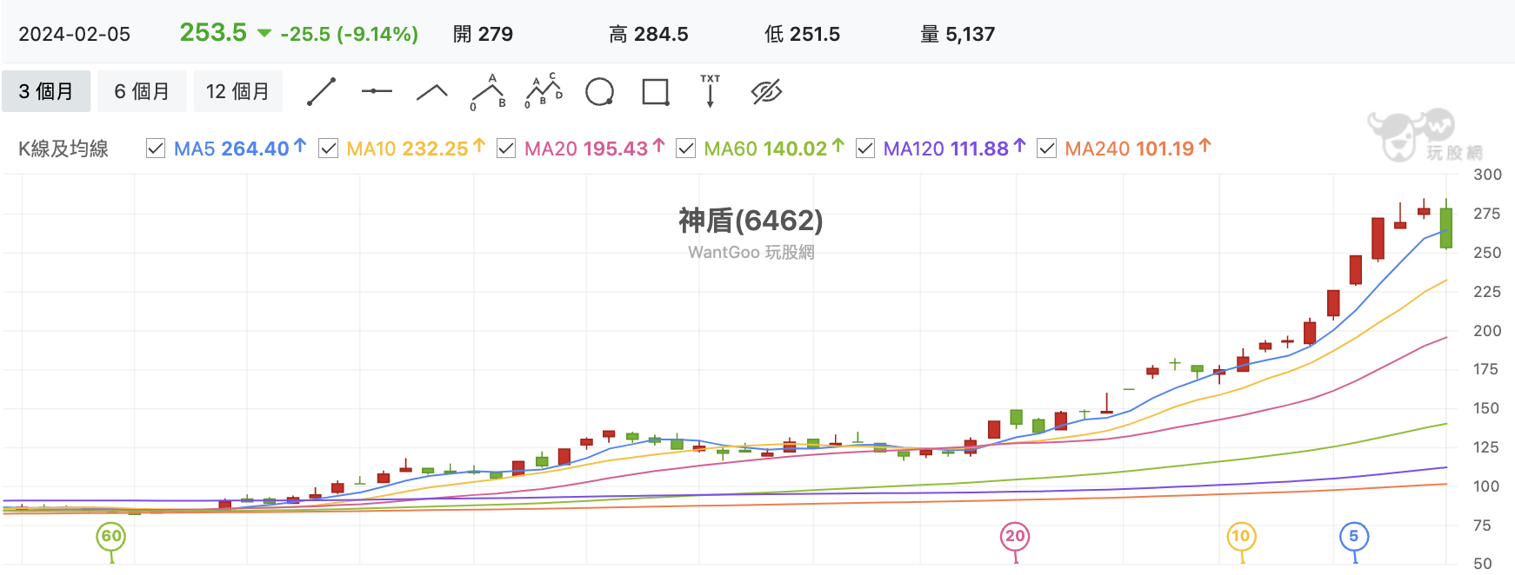Image resolution: width=1515 pixels, height=575 pixels.
Task: Click the K線及均線 label
Action: click(63, 149)
